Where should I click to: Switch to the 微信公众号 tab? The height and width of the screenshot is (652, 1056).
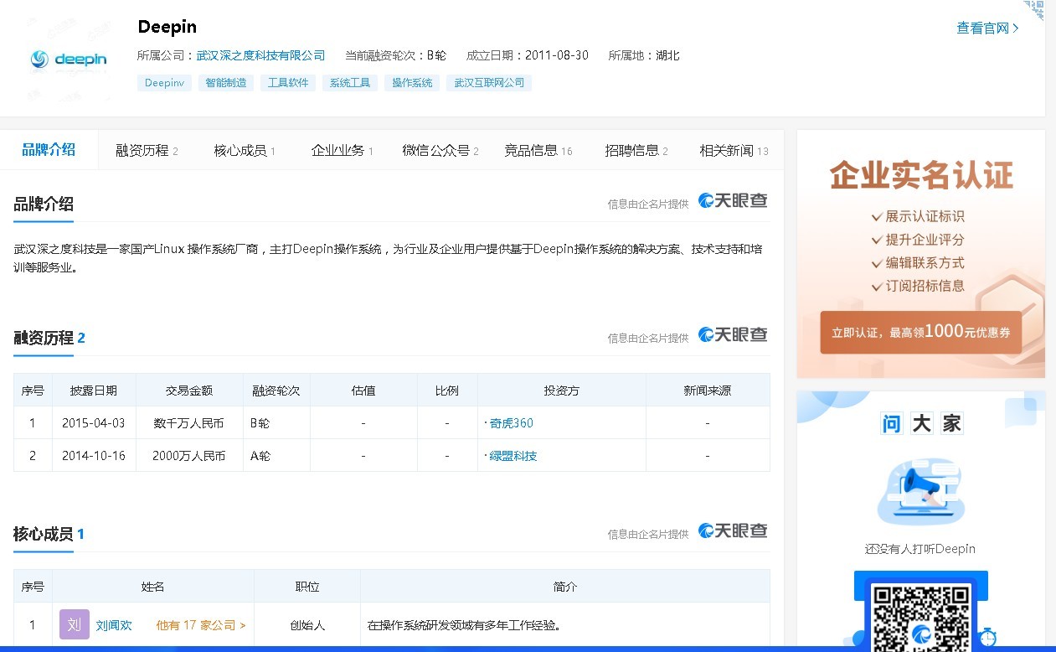tap(440, 151)
